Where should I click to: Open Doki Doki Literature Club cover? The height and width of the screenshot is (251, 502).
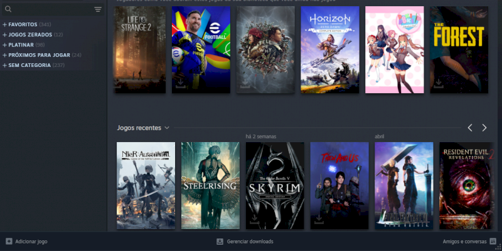pos(395,50)
